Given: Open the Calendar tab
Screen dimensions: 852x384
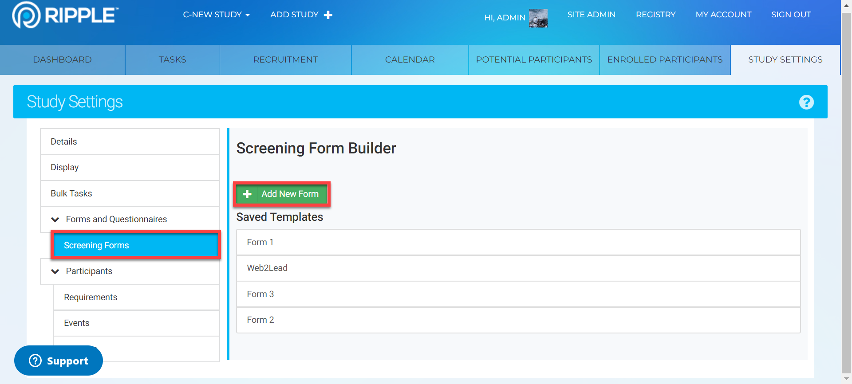Looking at the screenshot, I should point(410,60).
